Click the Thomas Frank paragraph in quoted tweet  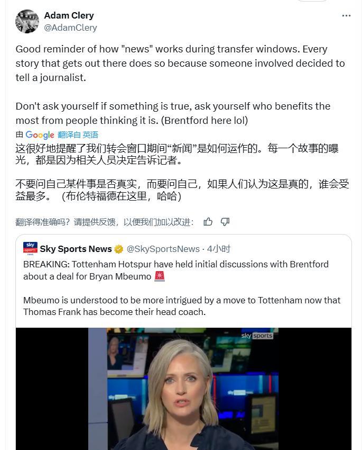[182, 306]
